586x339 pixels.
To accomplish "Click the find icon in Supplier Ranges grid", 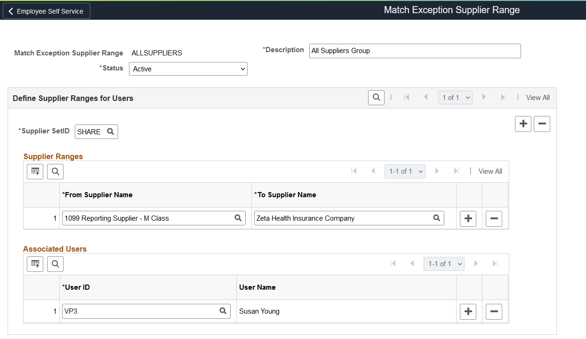I will 56,172.
